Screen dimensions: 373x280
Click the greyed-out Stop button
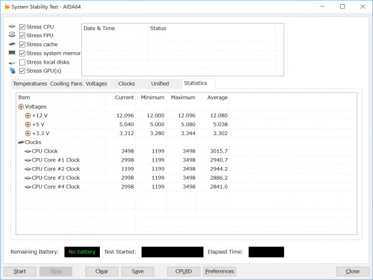point(56,272)
